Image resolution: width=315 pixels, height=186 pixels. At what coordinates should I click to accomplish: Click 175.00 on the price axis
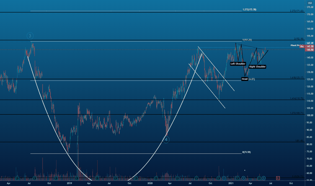tap(310, 7)
